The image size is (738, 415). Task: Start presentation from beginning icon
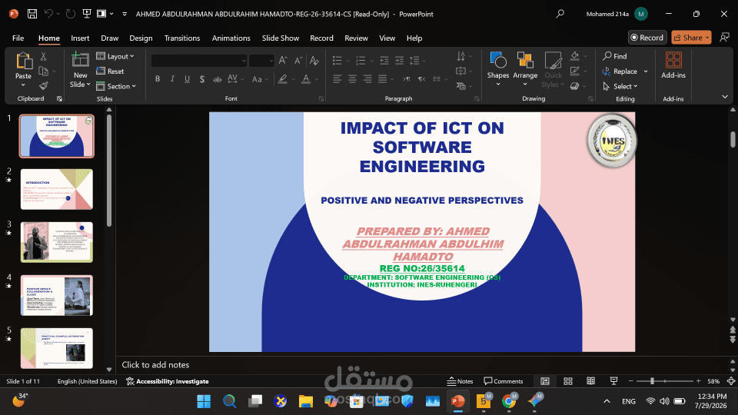(87, 14)
